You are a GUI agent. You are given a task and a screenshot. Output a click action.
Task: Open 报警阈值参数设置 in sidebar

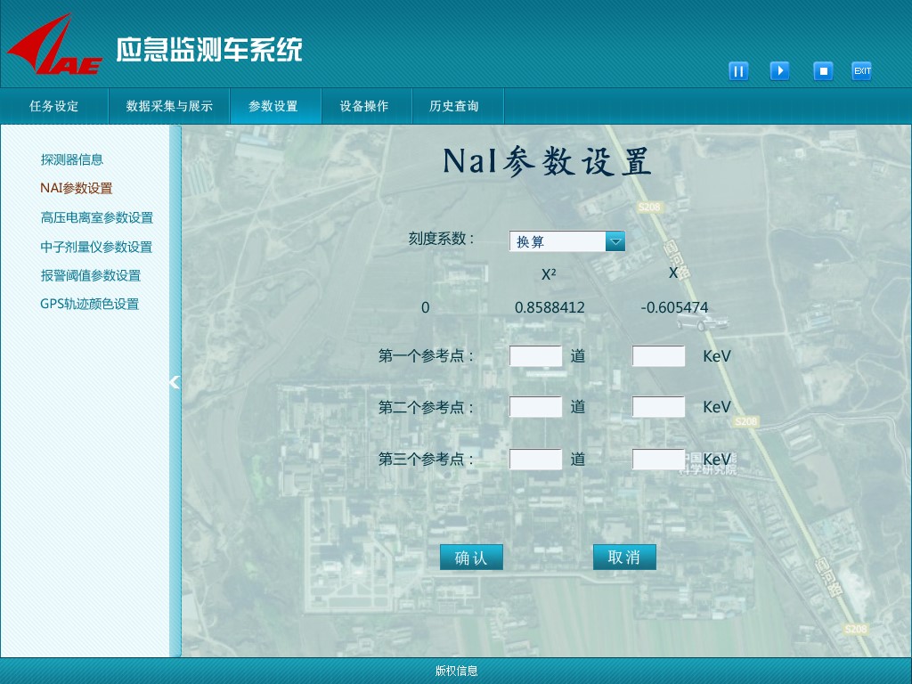click(x=91, y=275)
